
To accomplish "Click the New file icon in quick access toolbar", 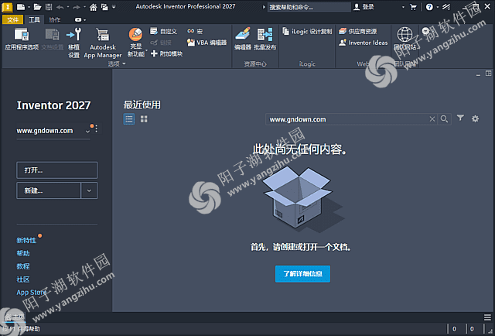I will [21, 7].
